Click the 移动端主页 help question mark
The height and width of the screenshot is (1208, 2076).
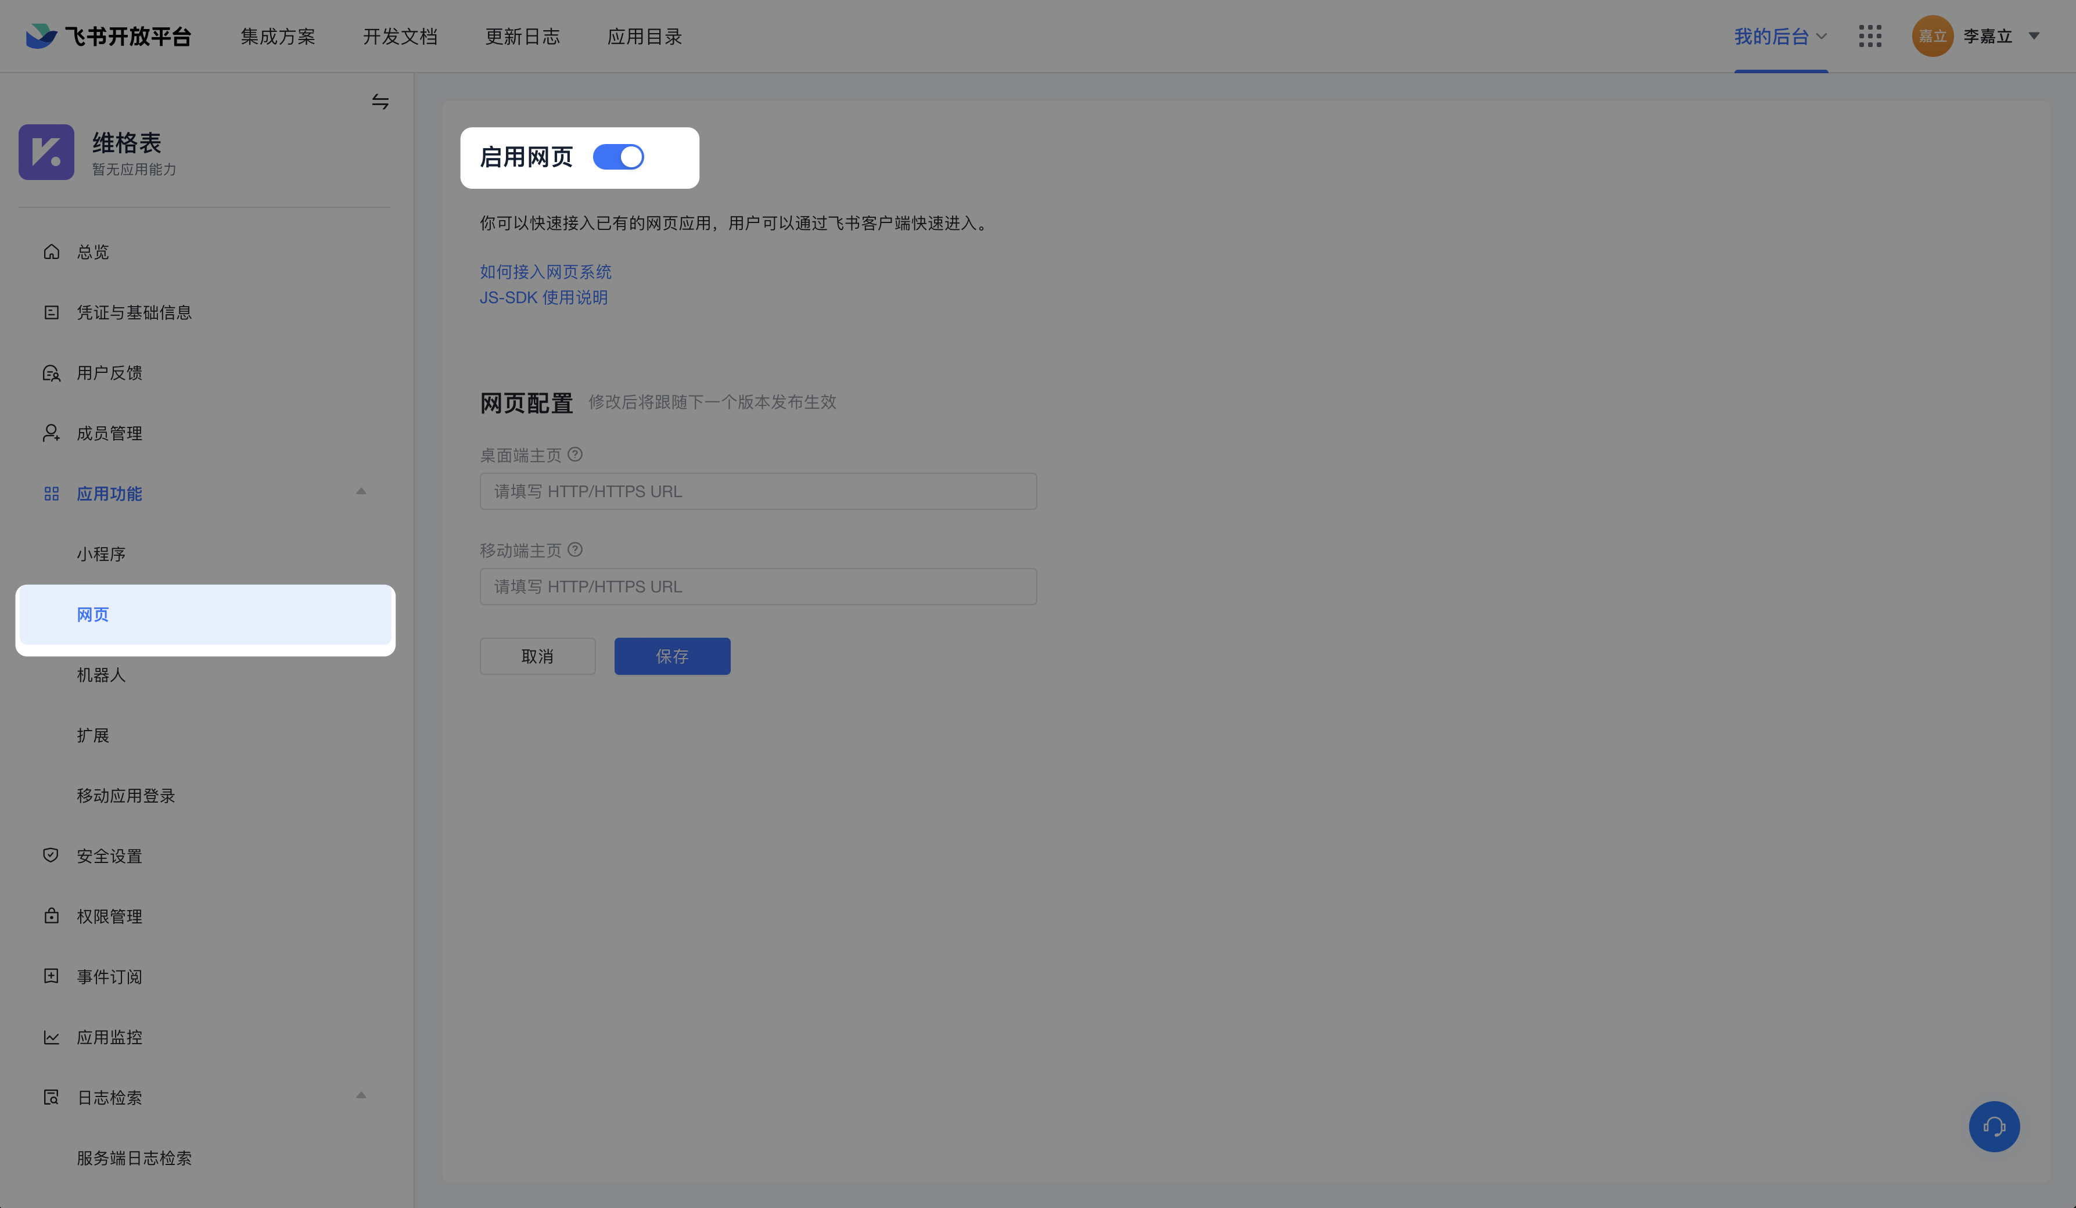point(576,550)
